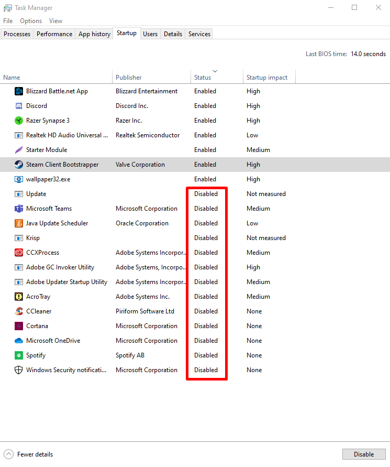Maximize the Task Manager window
Viewport: 390px width, 467px height.
click(x=354, y=7)
